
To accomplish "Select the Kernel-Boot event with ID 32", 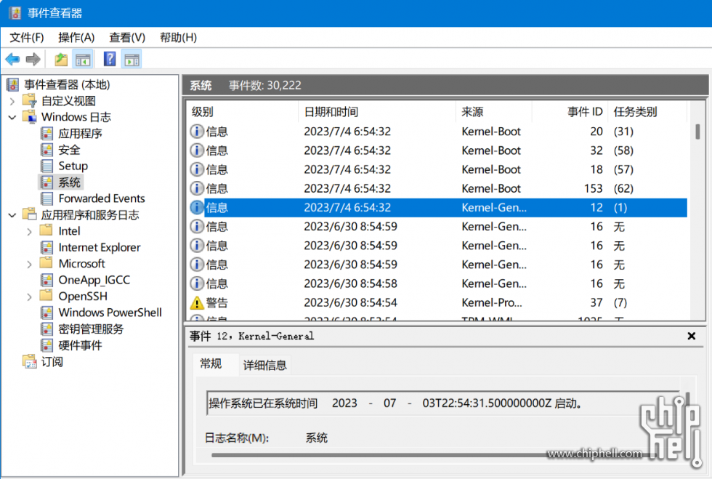I will 438,150.
